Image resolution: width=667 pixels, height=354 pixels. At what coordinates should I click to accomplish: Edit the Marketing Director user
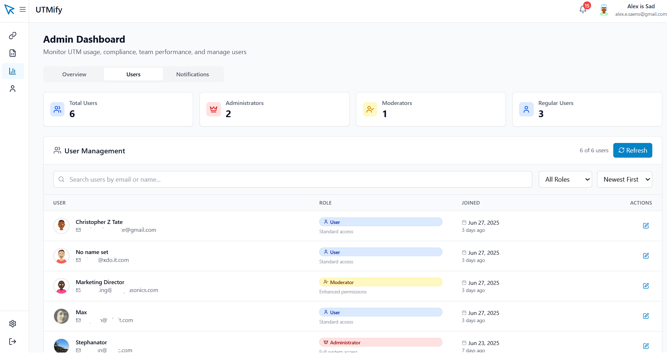[x=646, y=286]
